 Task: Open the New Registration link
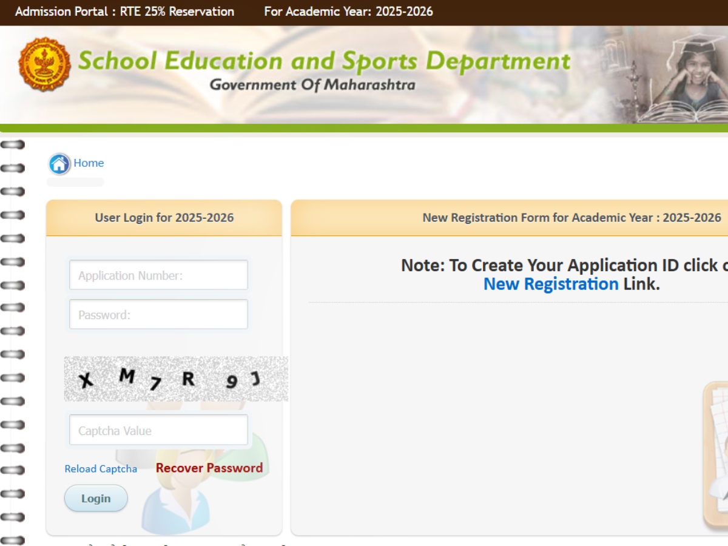click(x=550, y=284)
